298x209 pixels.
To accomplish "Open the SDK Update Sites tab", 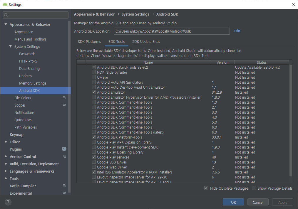I will [146, 42].
